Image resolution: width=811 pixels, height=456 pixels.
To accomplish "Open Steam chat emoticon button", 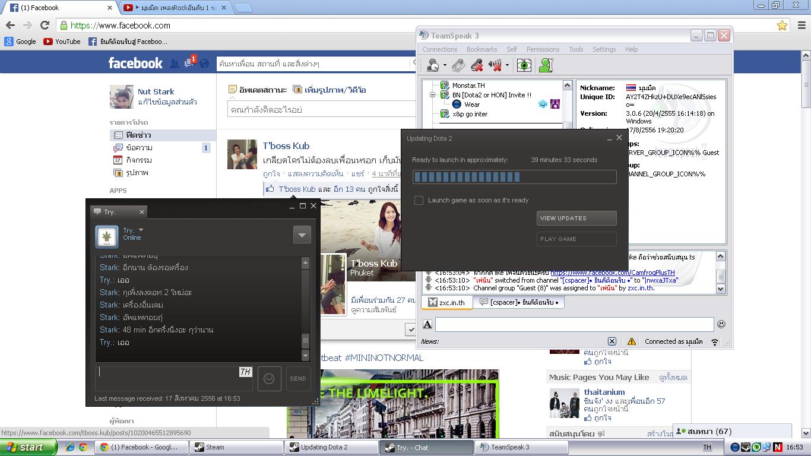I will click(269, 379).
